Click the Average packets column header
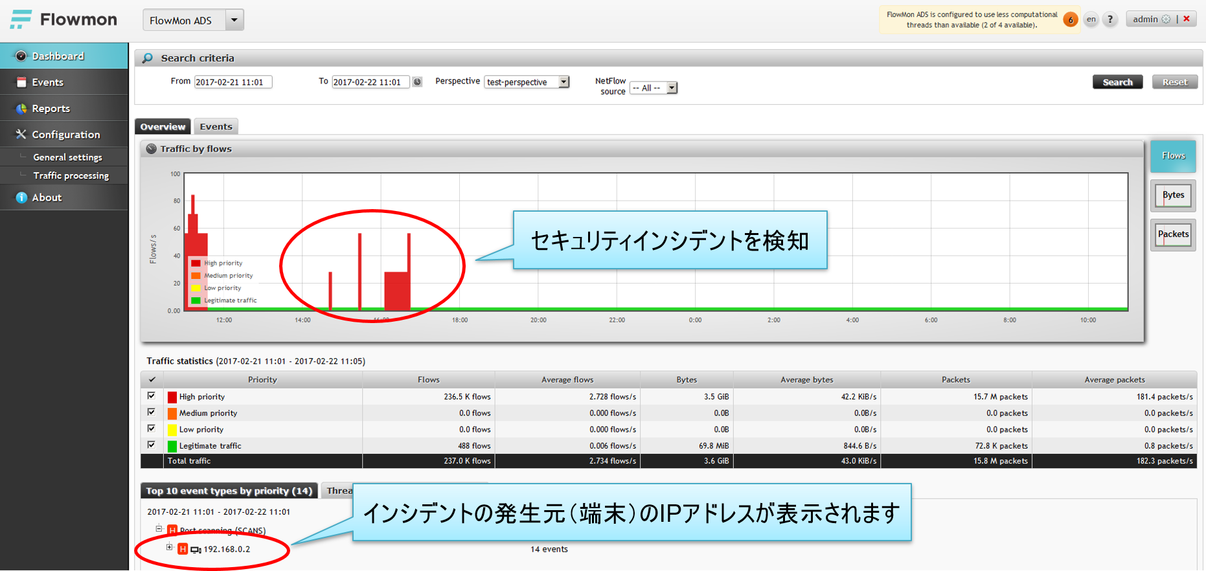This screenshot has height=571, width=1206. pos(1114,379)
